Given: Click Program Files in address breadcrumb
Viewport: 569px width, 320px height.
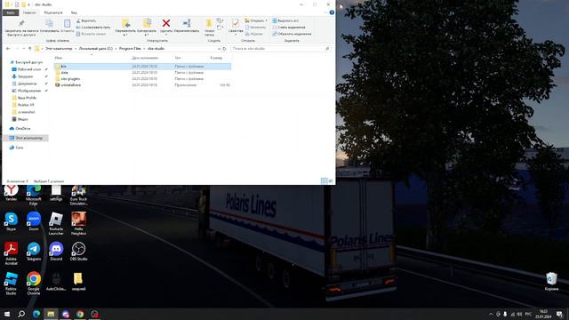Looking at the screenshot, I should coord(130,49).
